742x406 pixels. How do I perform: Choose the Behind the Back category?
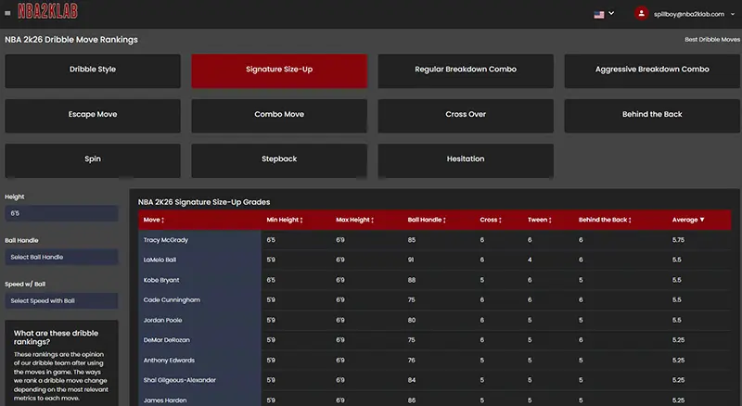(x=652, y=115)
